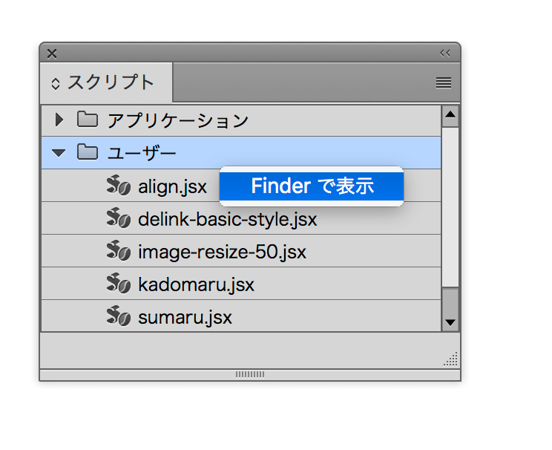
Task: Open the Scripts panel hamburger menu
Action: [443, 83]
